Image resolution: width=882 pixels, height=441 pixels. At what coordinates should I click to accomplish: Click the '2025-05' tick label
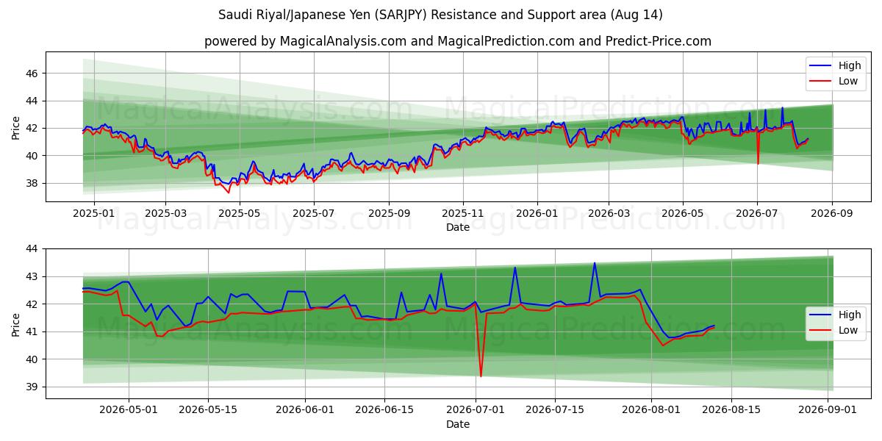(239, 213)
